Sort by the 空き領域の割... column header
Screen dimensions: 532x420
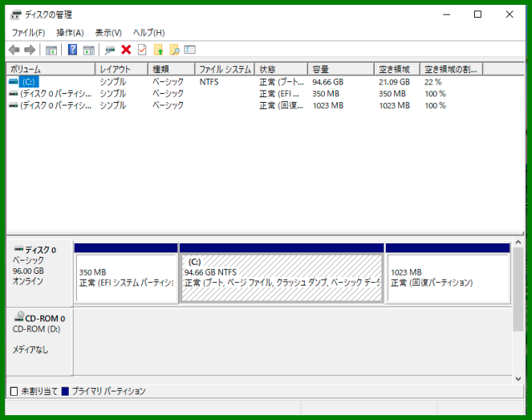click(x=451, y=69)
